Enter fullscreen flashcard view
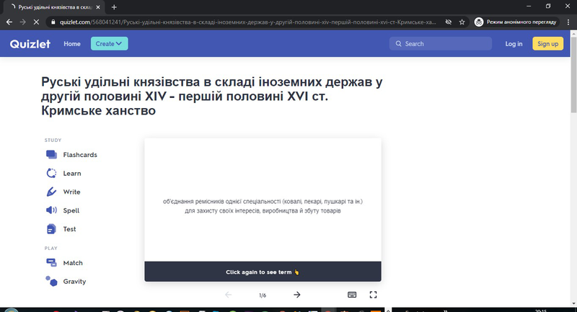The height and width of the screenshot is (312, 577). 373,295
